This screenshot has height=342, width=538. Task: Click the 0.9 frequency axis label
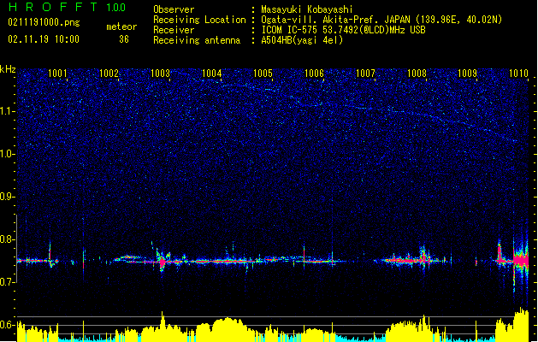tap(8, 197)
